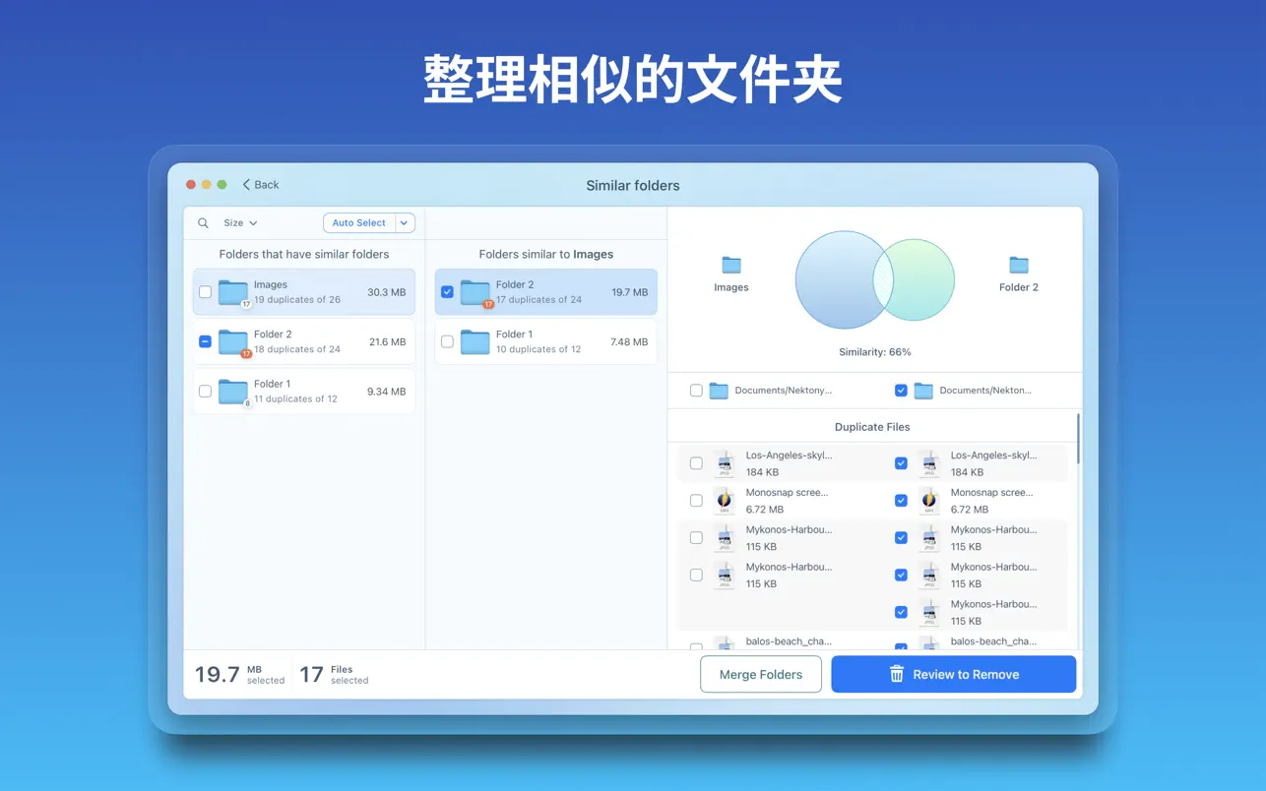Click the Auto Select button
Image resolution: width=1266 pixels, height=791 pixels.
(x=358, y=223)
